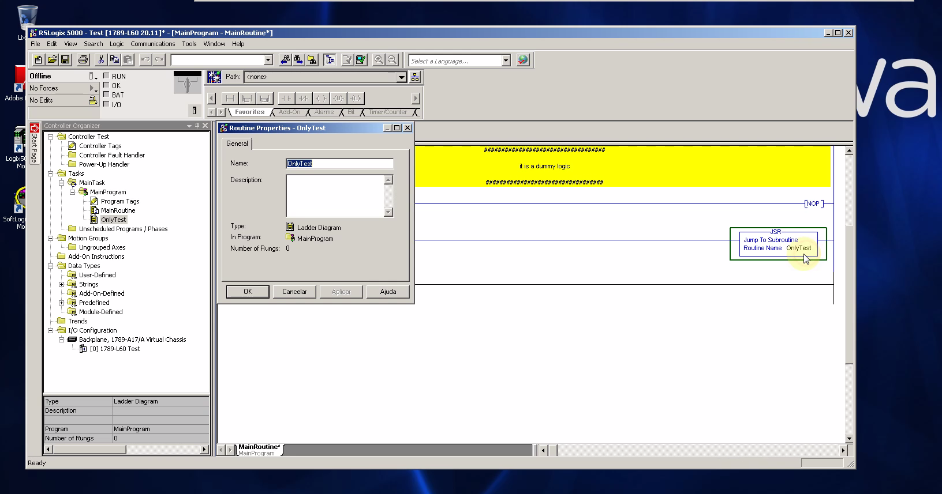Click the NOP instruction on the rung

coord(813,203)
